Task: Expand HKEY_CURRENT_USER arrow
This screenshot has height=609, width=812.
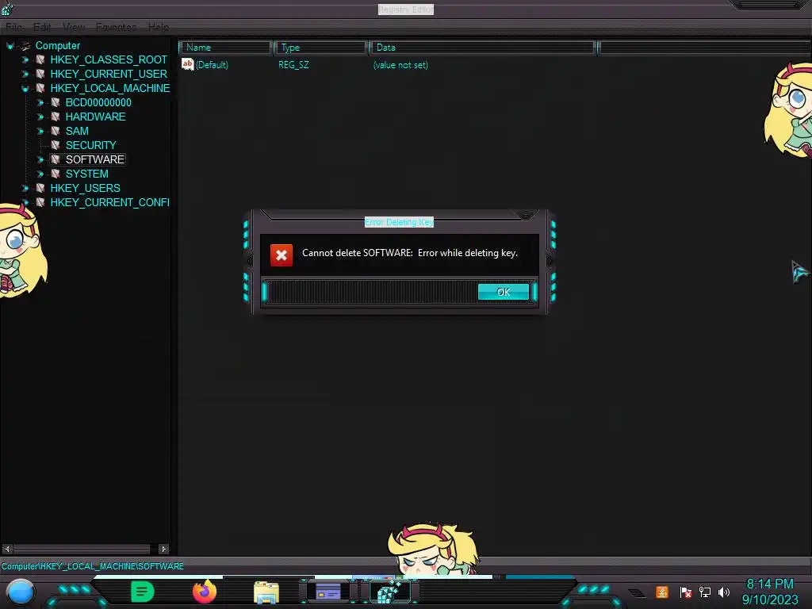Action: pyautogui.click(x=25, y=74)
